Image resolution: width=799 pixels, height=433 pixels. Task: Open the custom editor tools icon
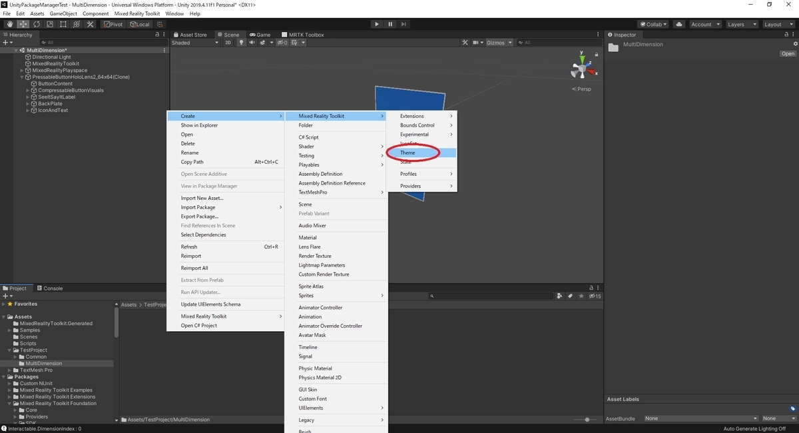tap(89, 24)
